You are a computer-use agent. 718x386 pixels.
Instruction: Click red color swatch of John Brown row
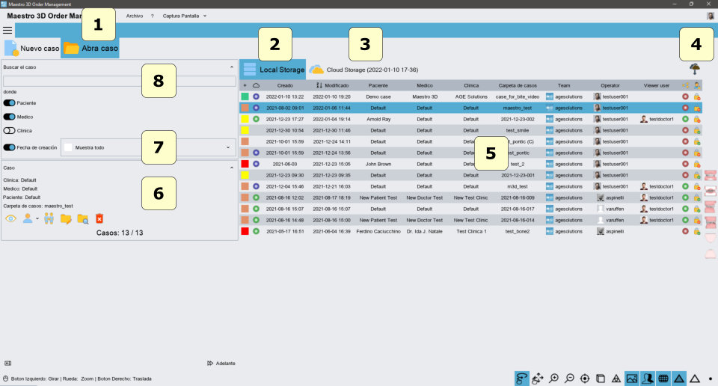[x=245, y=164]
